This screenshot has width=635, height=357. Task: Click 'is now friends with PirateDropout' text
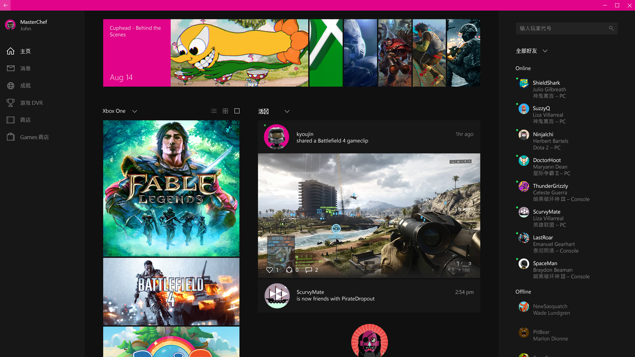pyautogui.click(x=335, y=299)
